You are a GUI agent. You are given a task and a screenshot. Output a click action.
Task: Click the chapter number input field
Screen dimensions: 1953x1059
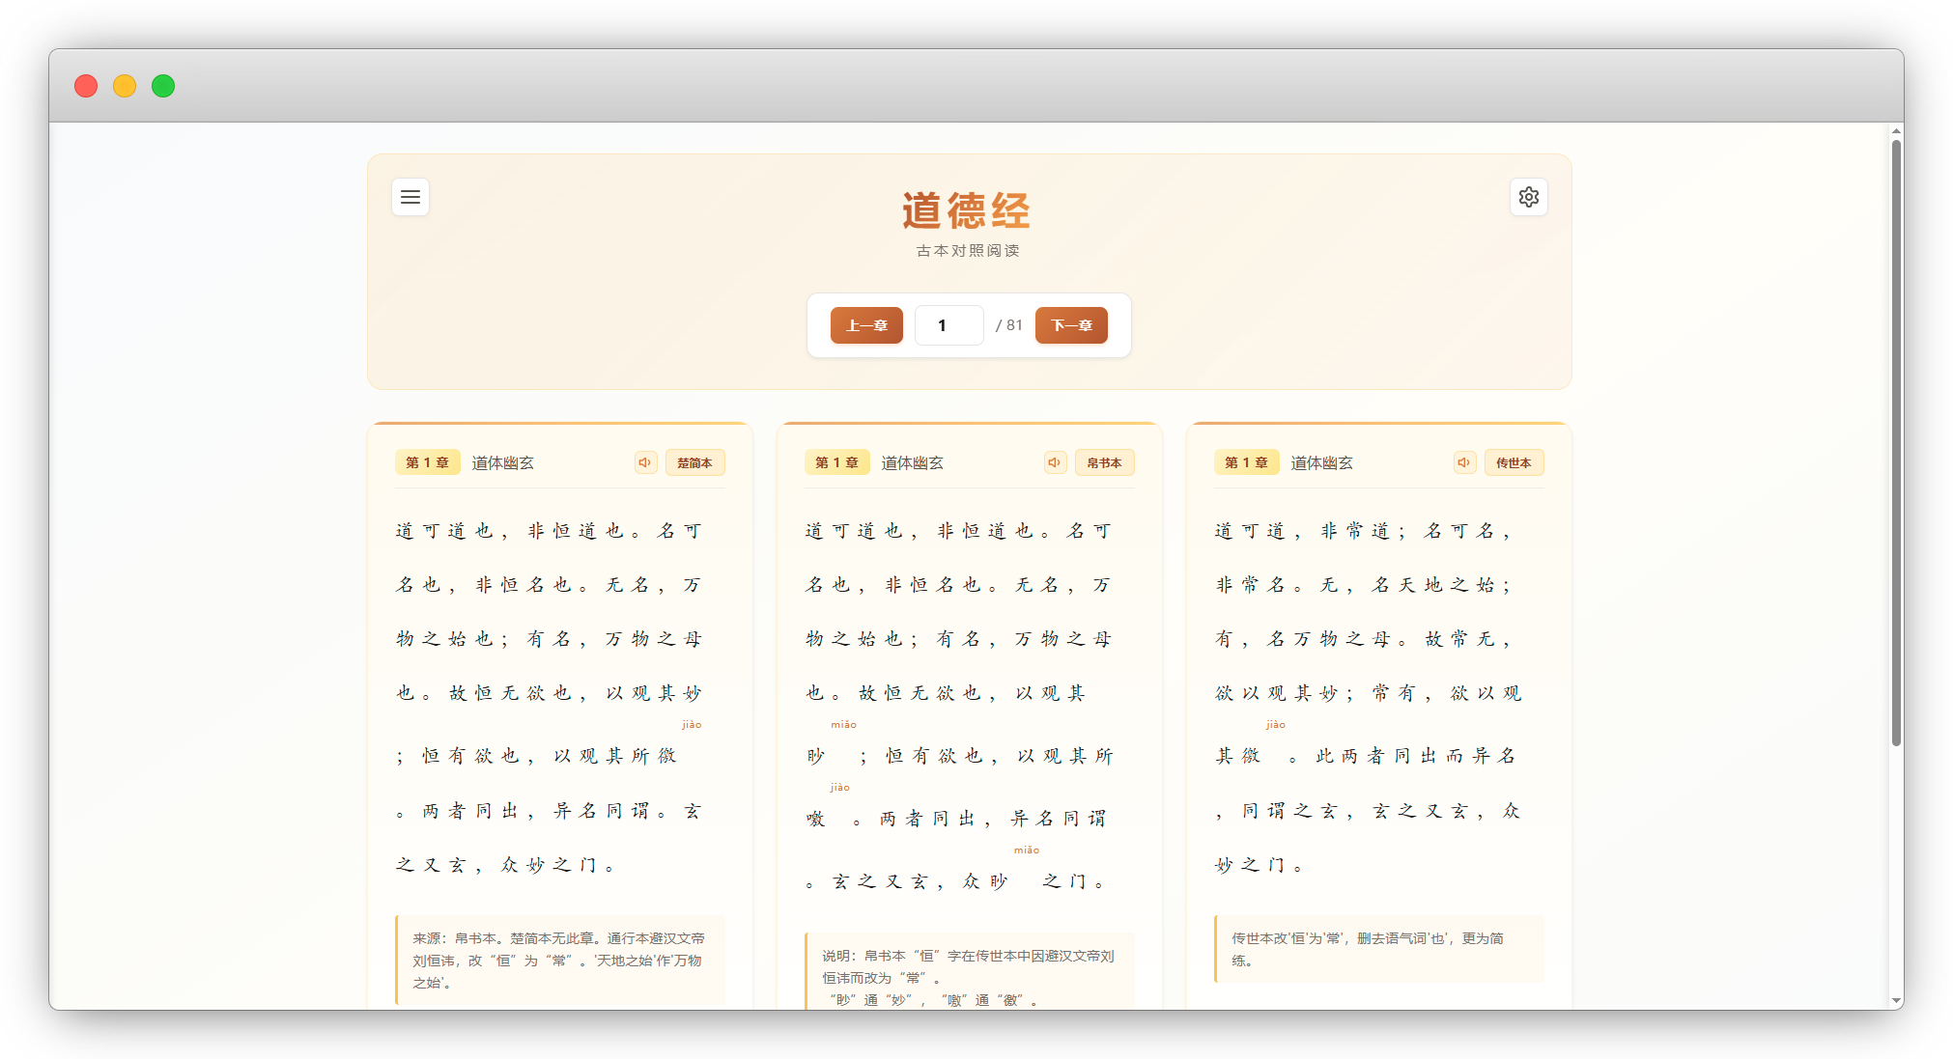coord(948,325)
